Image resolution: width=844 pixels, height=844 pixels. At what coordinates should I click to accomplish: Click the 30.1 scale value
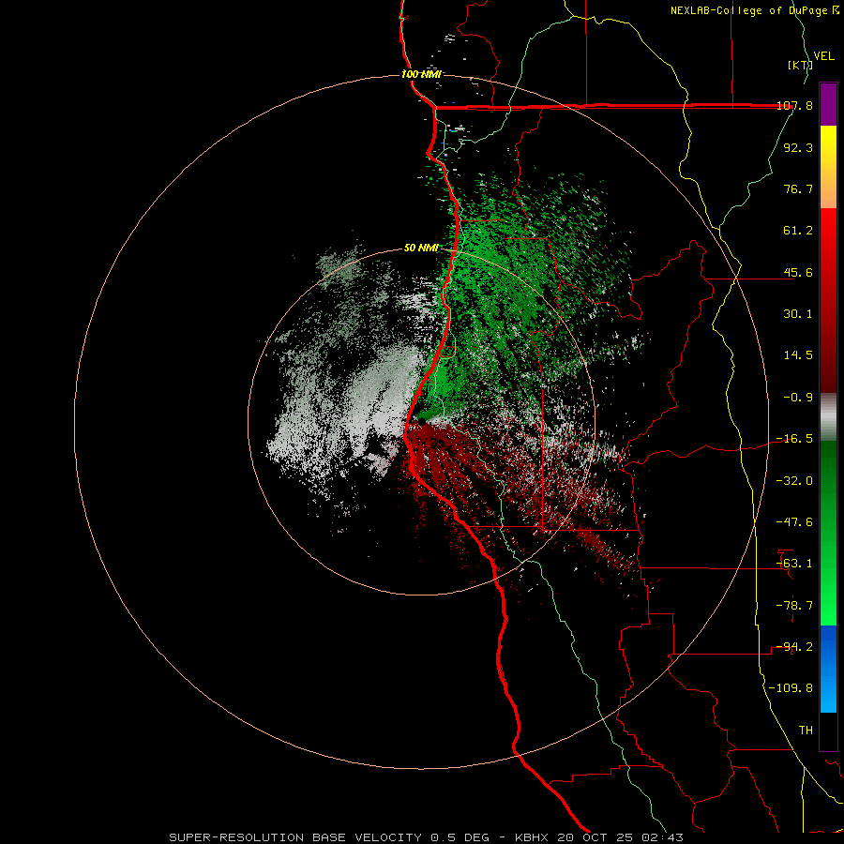pyautogui.click(x=798, y=314)
